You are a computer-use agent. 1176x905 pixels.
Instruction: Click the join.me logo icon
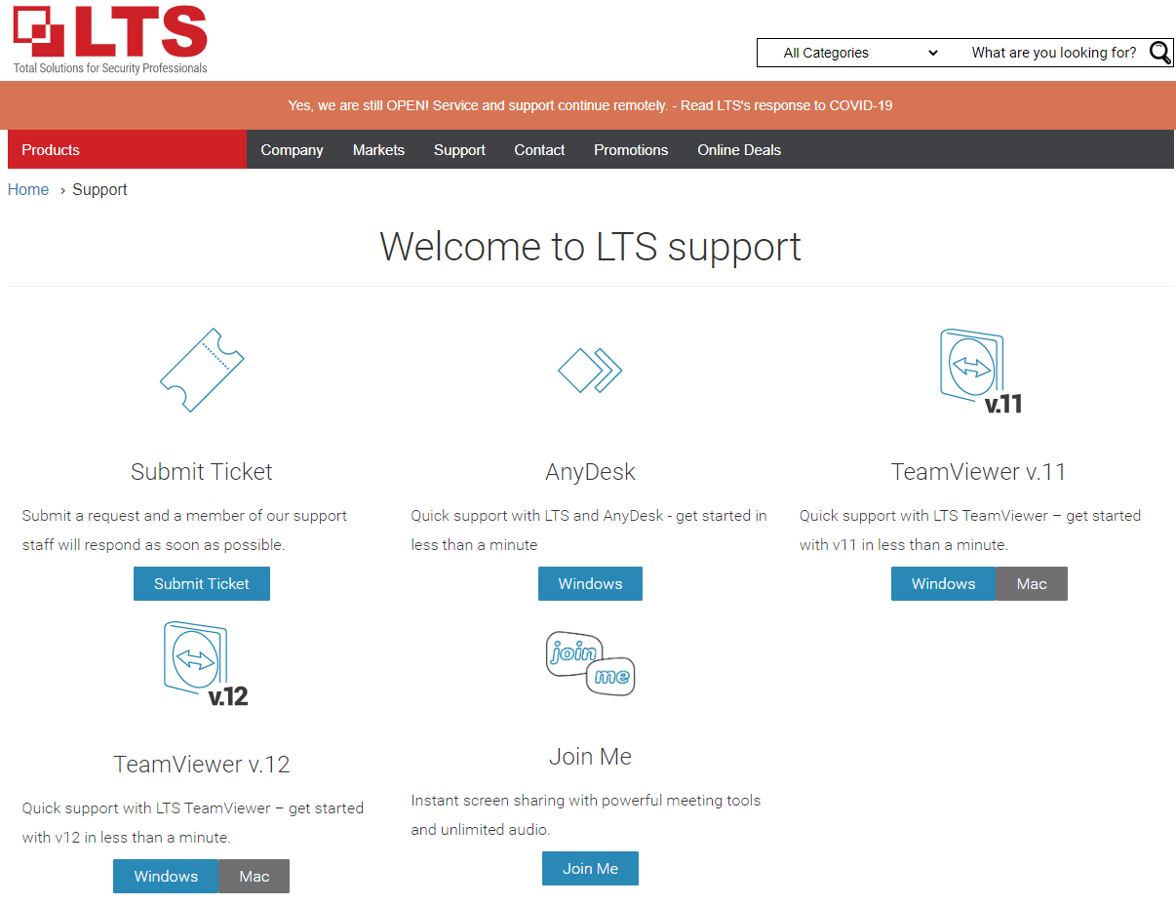590,663
